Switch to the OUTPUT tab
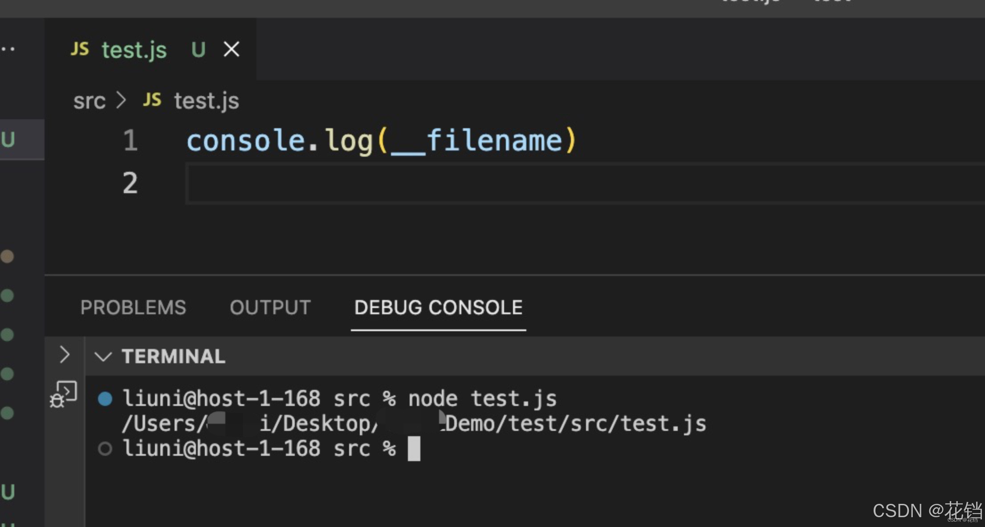The image size is (985, 527). [270, 308]
